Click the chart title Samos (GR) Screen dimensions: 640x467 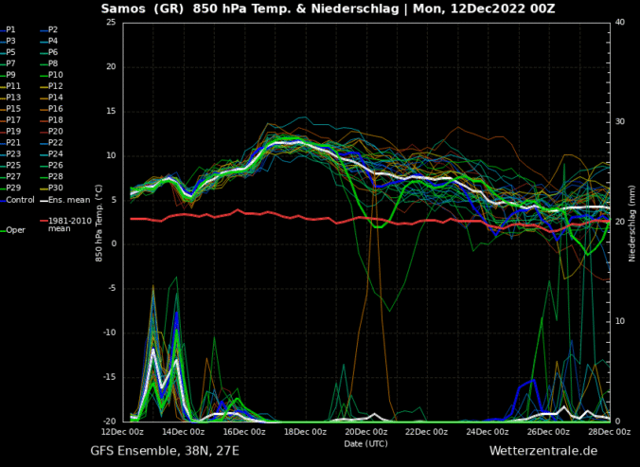click(142, 9)
